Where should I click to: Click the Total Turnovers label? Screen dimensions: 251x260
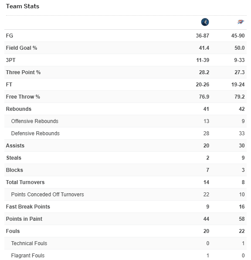[x=25, y=182]
